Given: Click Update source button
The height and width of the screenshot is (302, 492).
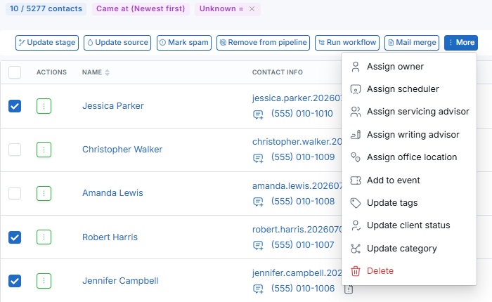Looking at the screenshot, I should click(117, 43).
